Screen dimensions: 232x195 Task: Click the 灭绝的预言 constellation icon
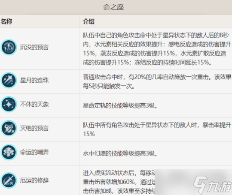tap(9, 128)
